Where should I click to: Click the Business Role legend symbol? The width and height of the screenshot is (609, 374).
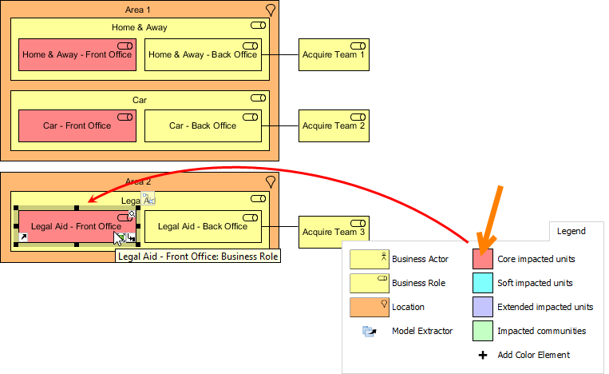pyautogui.click(x=369, y=283)
